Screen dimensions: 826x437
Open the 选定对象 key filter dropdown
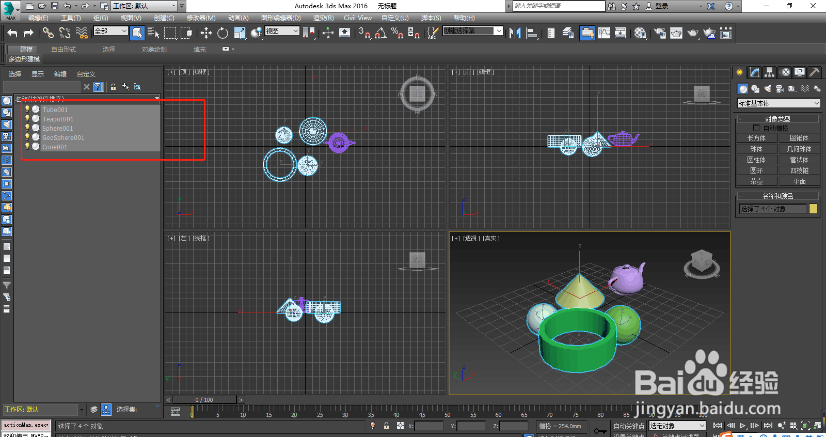point(677,426)
